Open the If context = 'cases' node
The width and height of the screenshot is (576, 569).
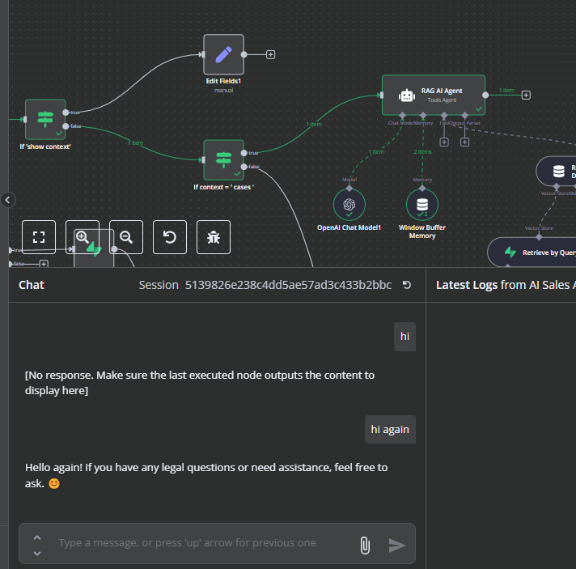pos(223,160)
